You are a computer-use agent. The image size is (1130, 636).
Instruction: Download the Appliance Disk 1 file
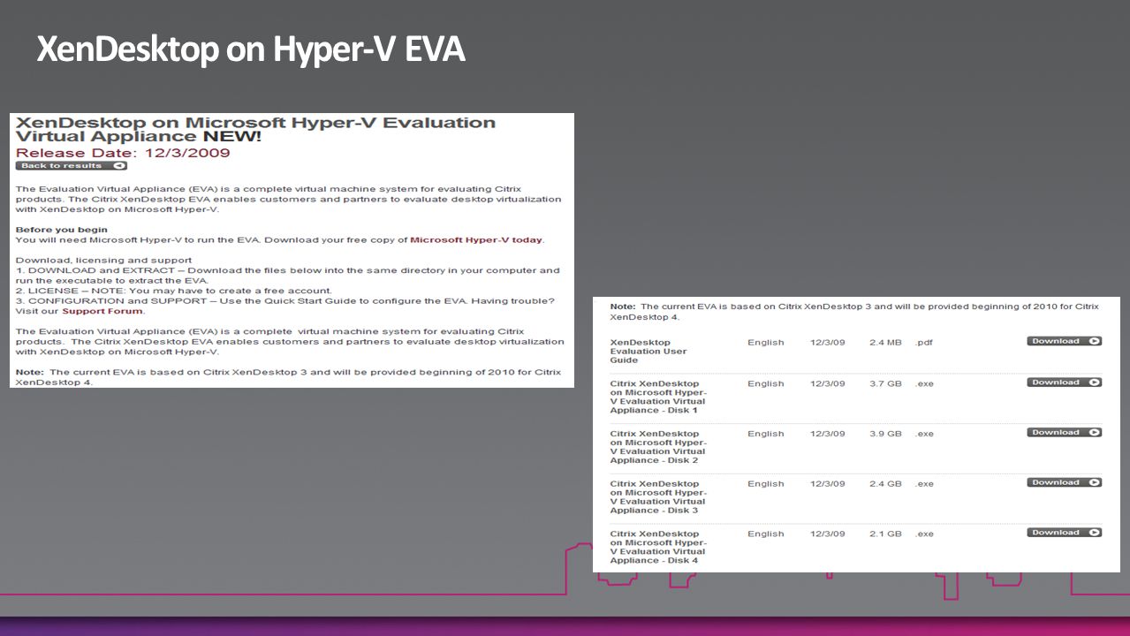coord(1064,382)
